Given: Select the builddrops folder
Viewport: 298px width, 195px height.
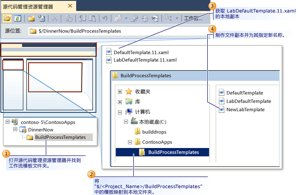Looking at the screenshot, I should (151, 132).
